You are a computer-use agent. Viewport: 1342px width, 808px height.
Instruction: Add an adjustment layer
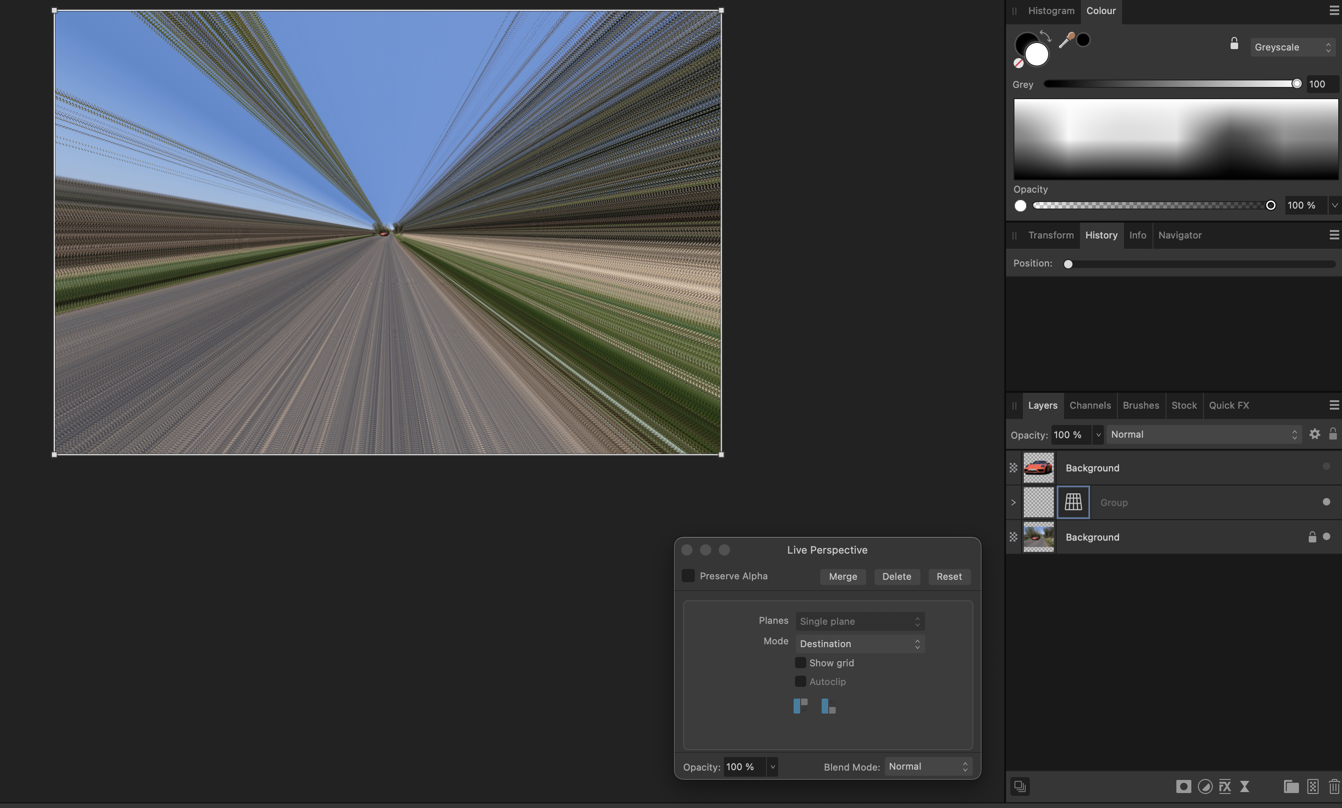pyautogui.click(x=1205, y=787)
